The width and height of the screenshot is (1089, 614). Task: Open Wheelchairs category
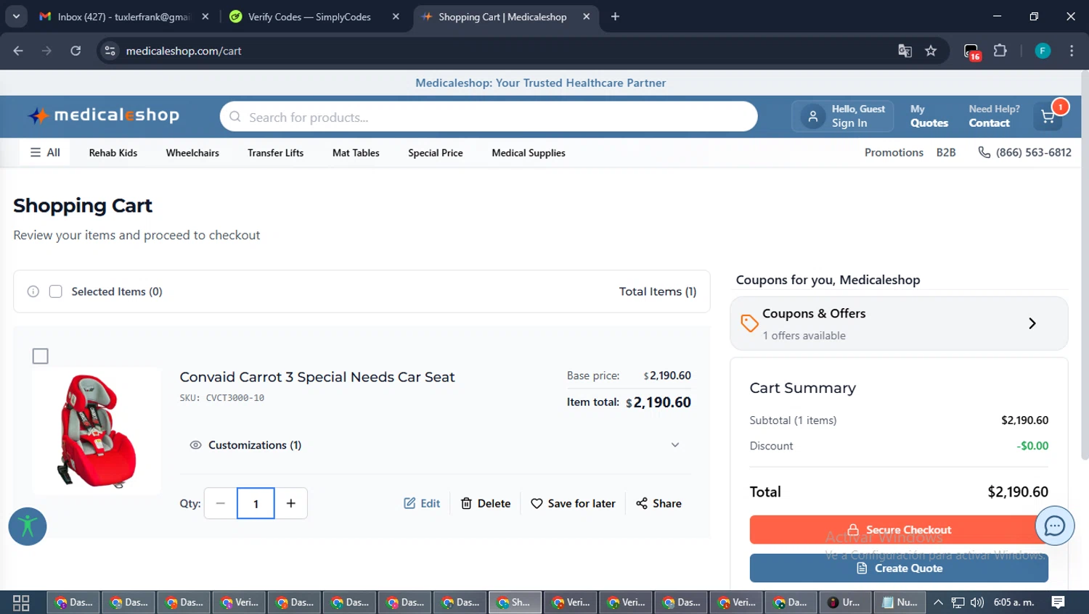pyautogui.click(x=192, y=153)
